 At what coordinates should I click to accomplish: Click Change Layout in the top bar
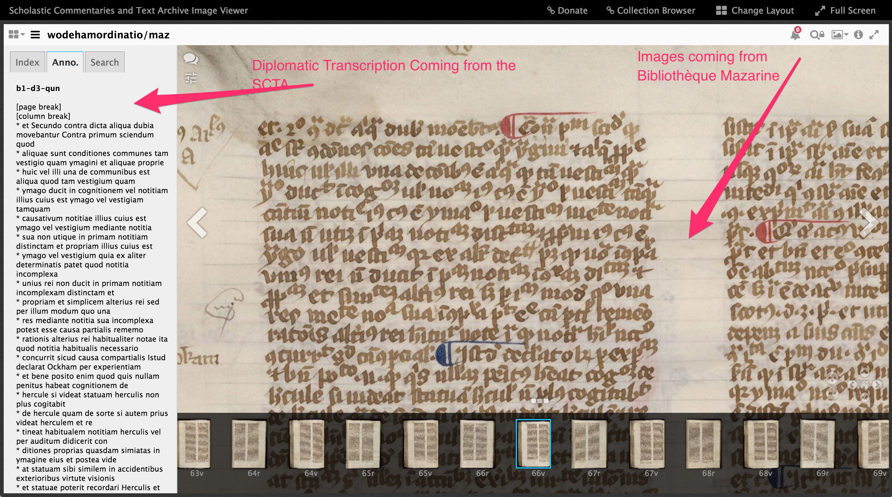(755, 11)
